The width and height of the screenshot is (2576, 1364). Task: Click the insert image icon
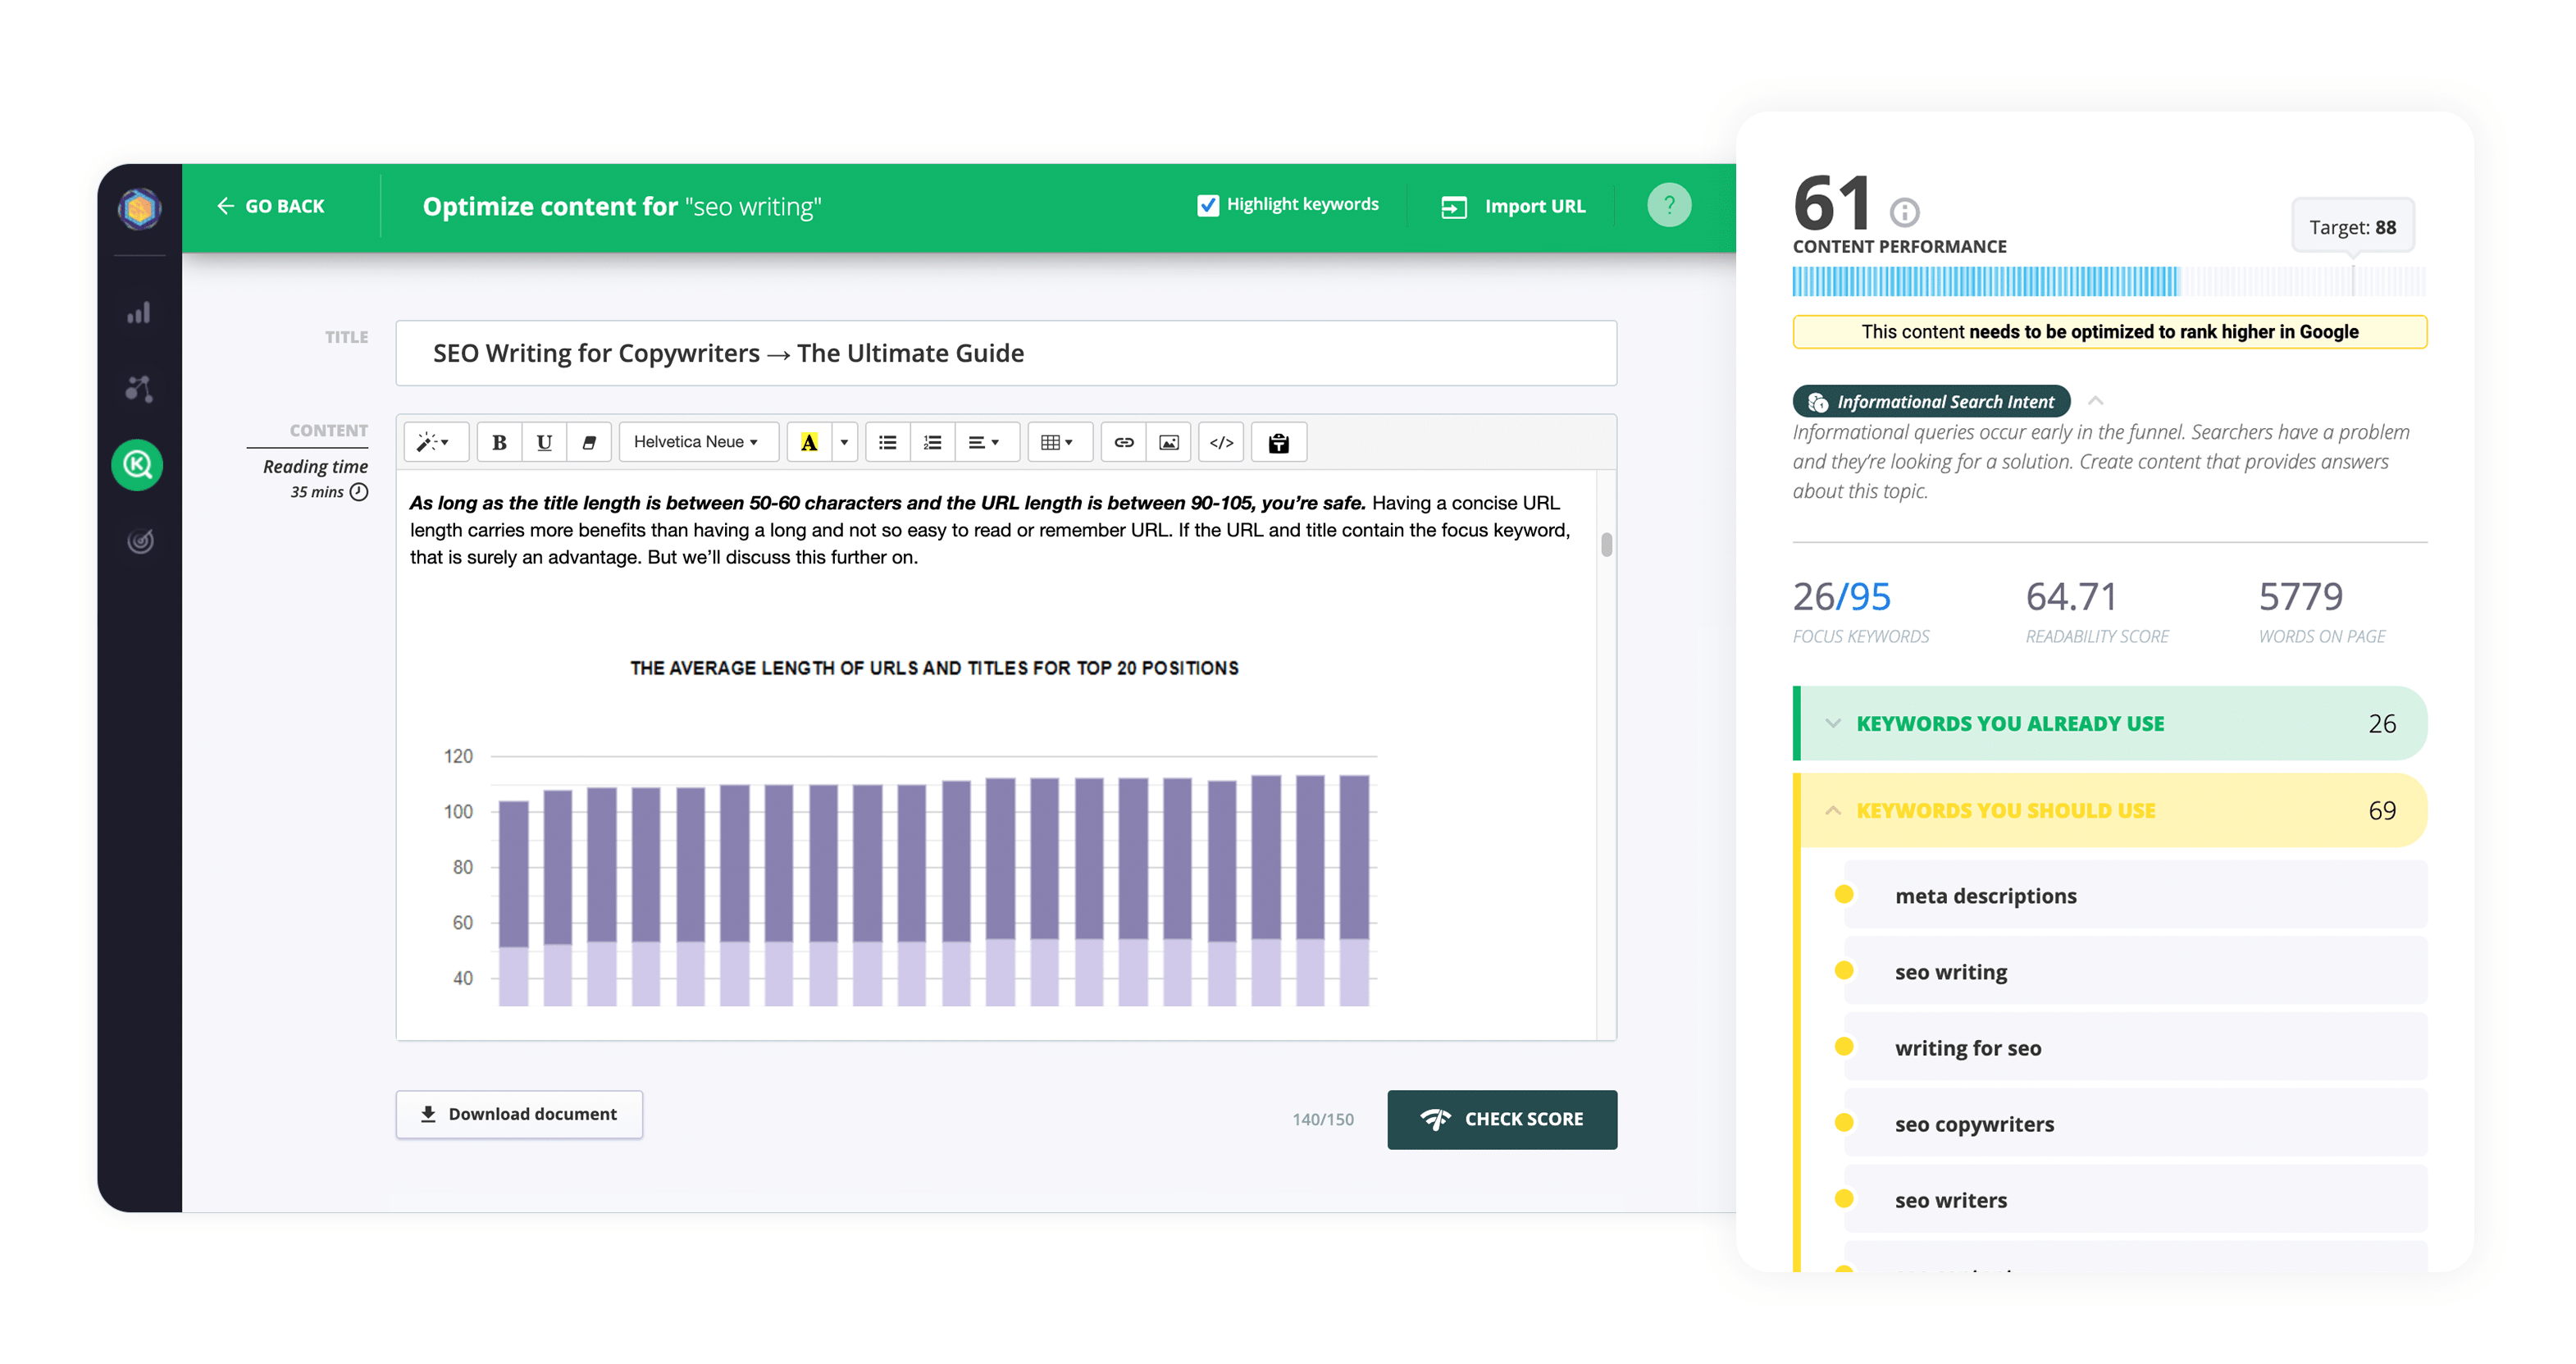click(1167, 443)
